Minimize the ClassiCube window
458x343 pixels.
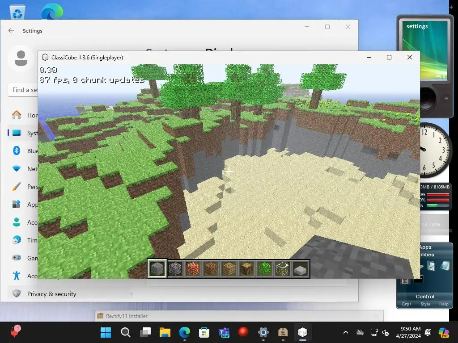tap(369, 57)
